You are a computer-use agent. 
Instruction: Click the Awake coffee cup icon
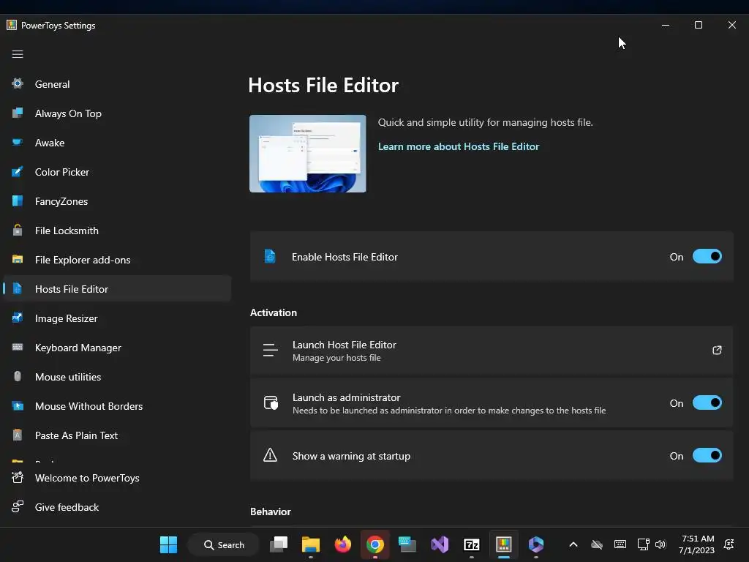pyautogui.click(x=18, y=142)
